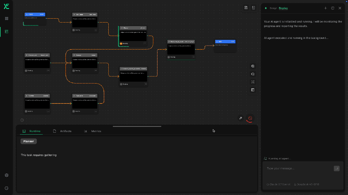
Task: Open settings gear in the left sidebar
Action: click(x=6, y=175)
